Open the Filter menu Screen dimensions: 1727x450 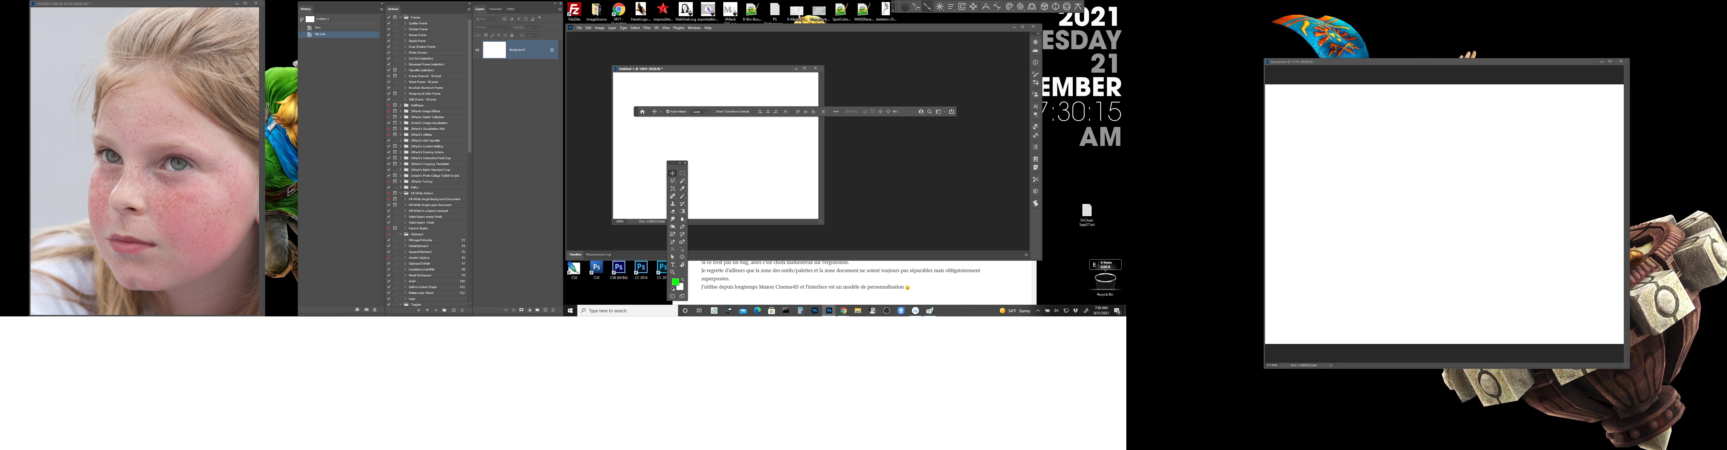click(647, 28)
